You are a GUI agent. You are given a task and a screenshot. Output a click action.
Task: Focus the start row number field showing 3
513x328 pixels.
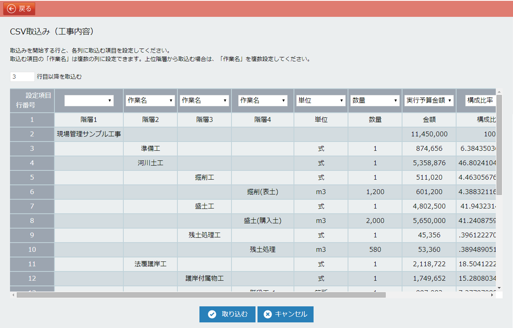(x=22, y=77)
